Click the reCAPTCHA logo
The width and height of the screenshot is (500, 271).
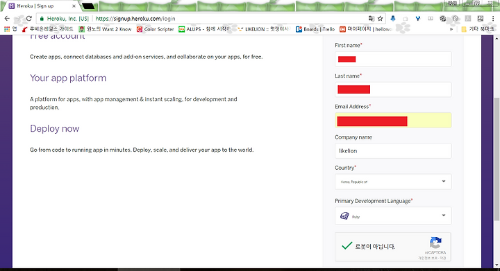click(435, 243)
